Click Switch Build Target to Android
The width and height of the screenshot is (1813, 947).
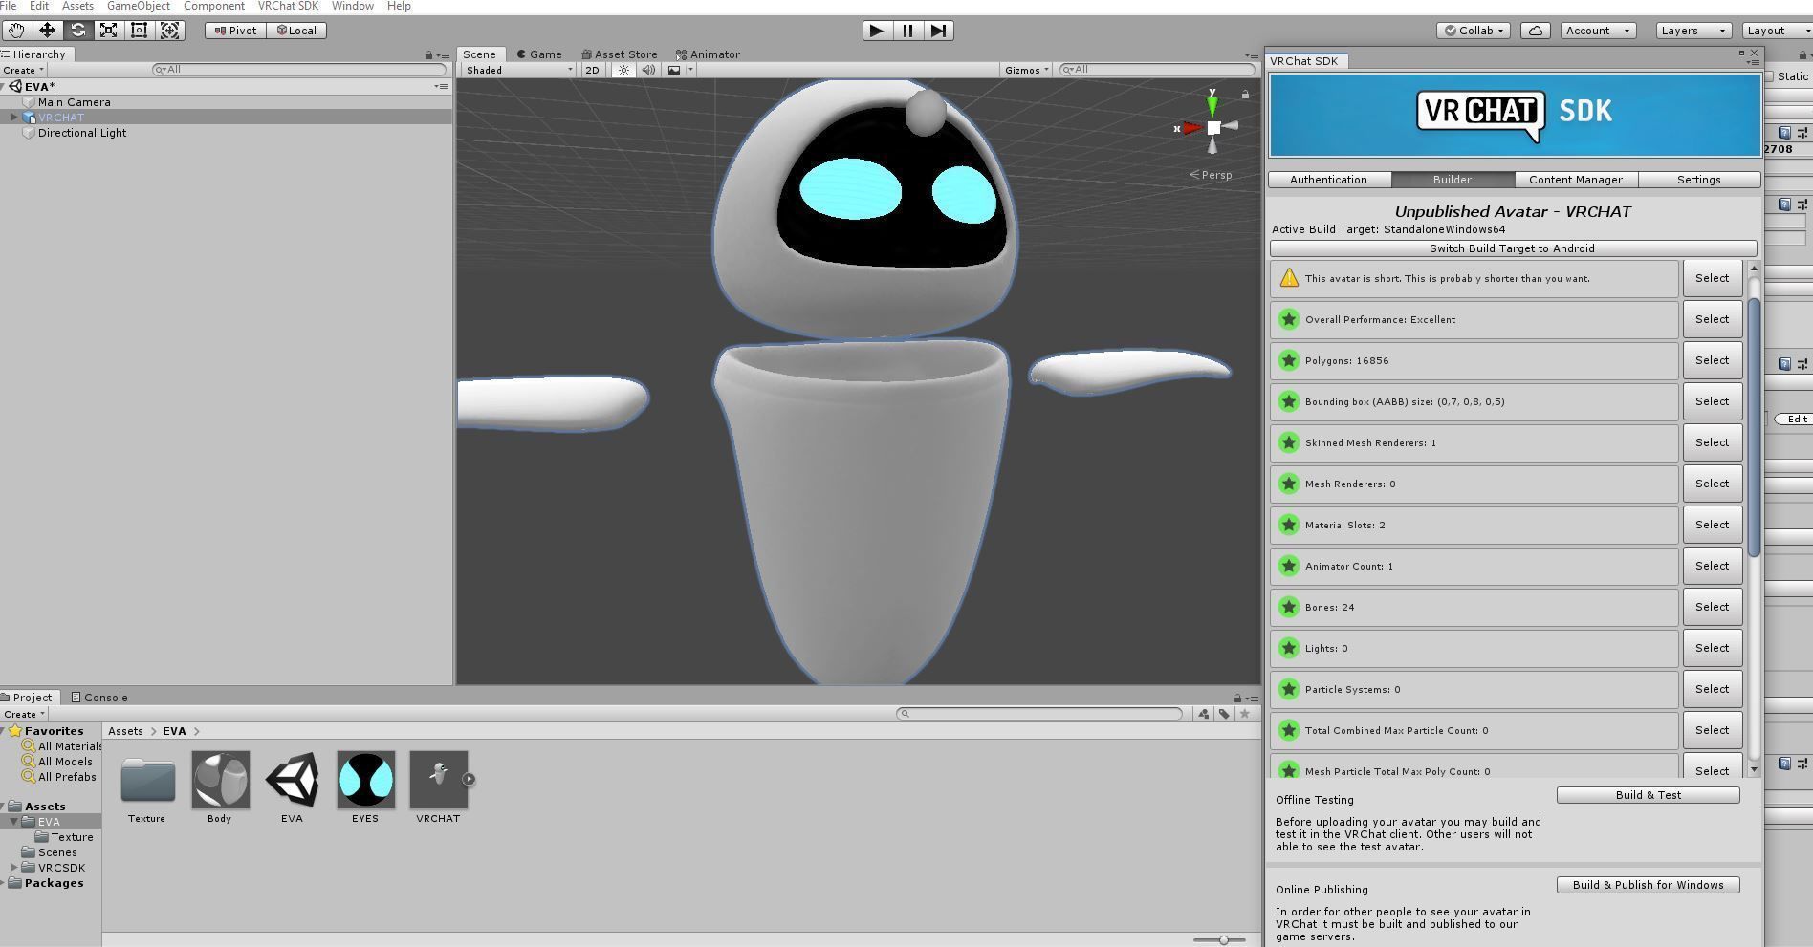pyautogui.click(x=1513, y=248)
